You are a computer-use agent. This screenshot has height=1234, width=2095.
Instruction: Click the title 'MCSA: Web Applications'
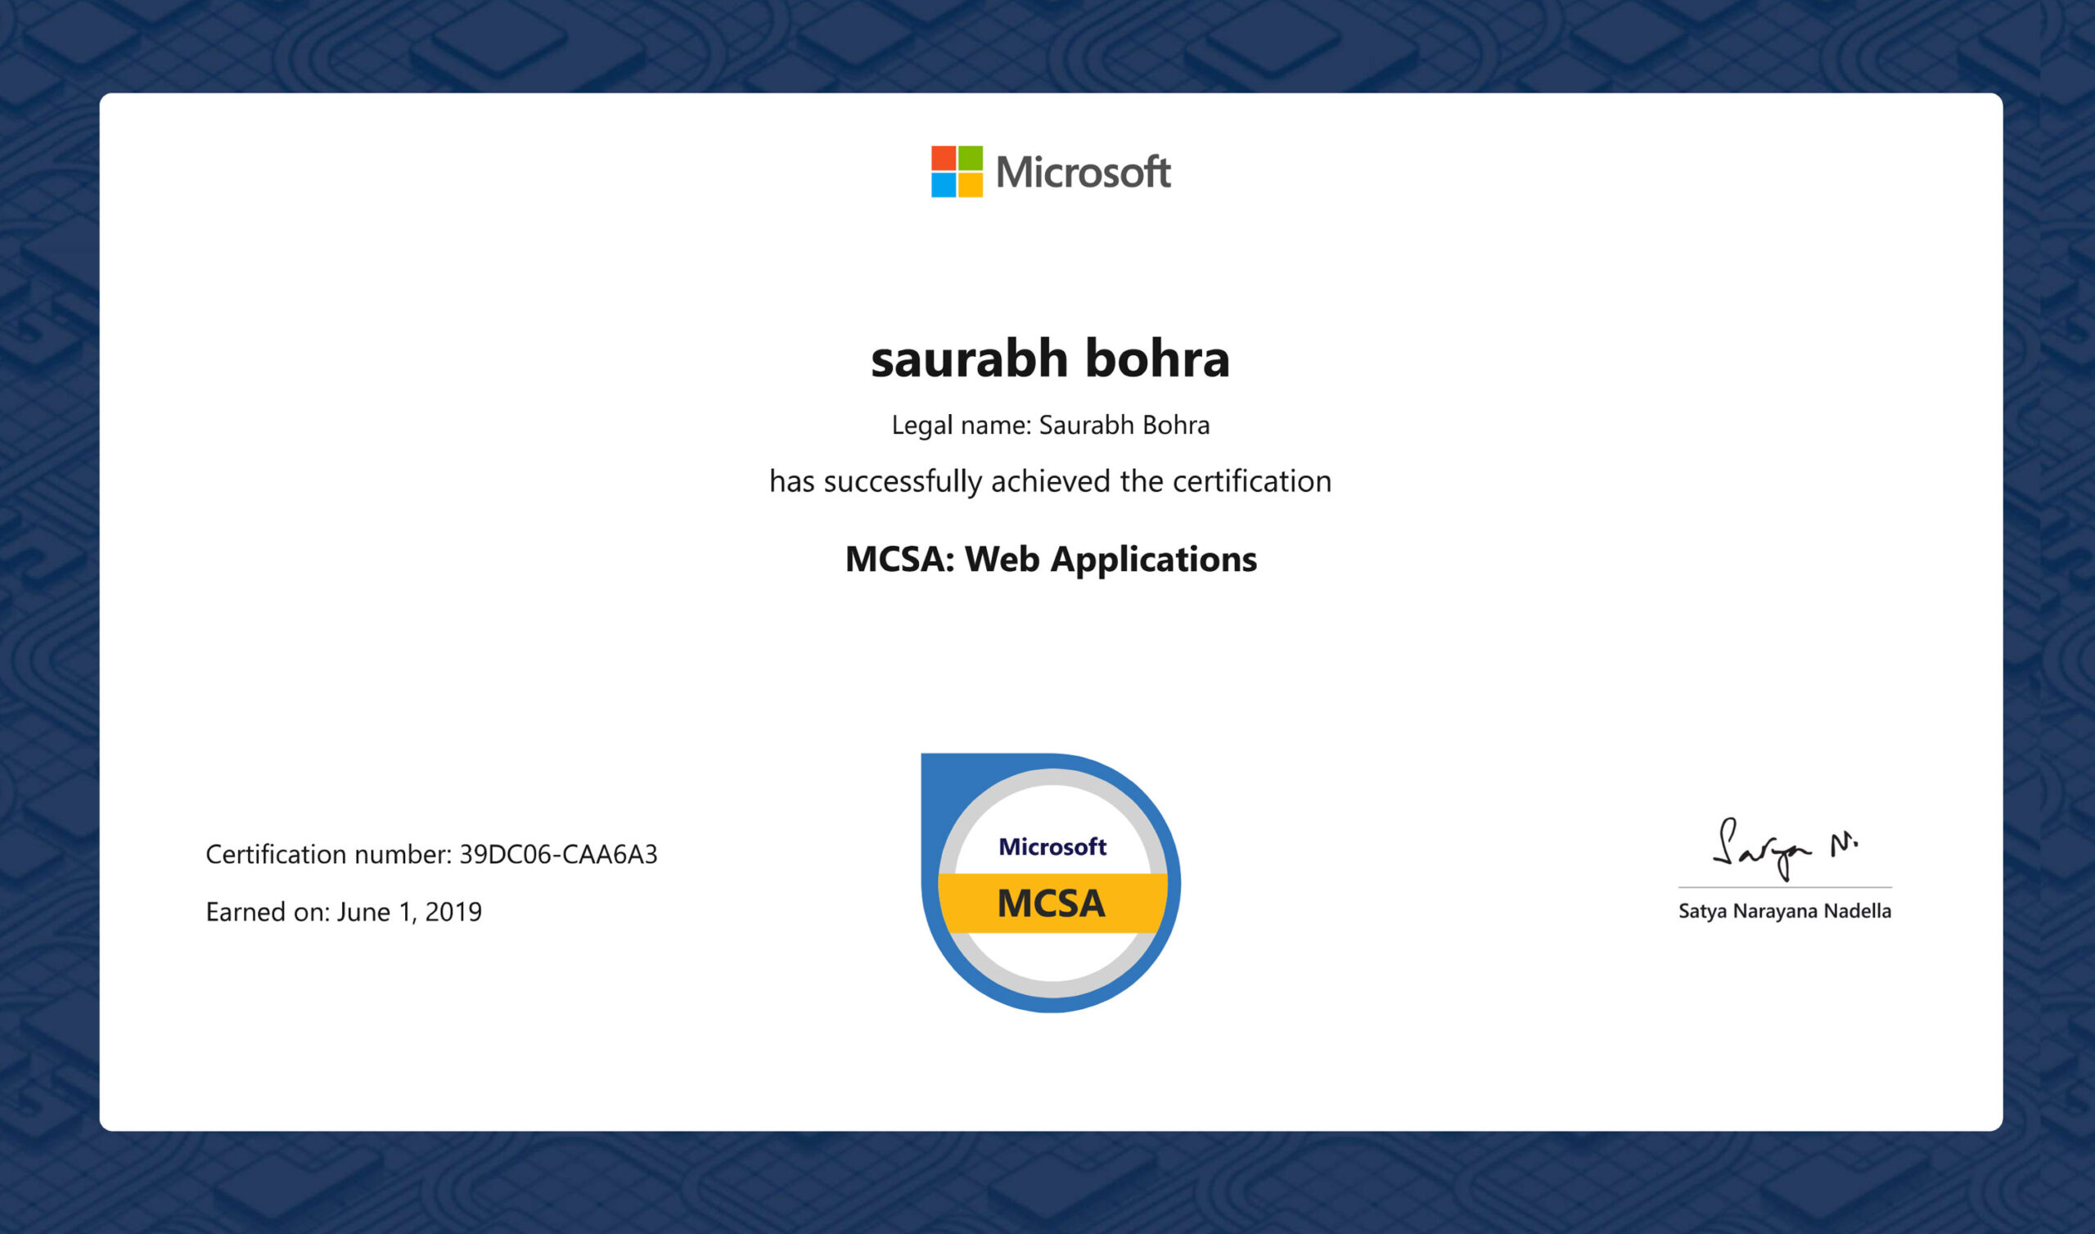click(x=1051, y=559)
